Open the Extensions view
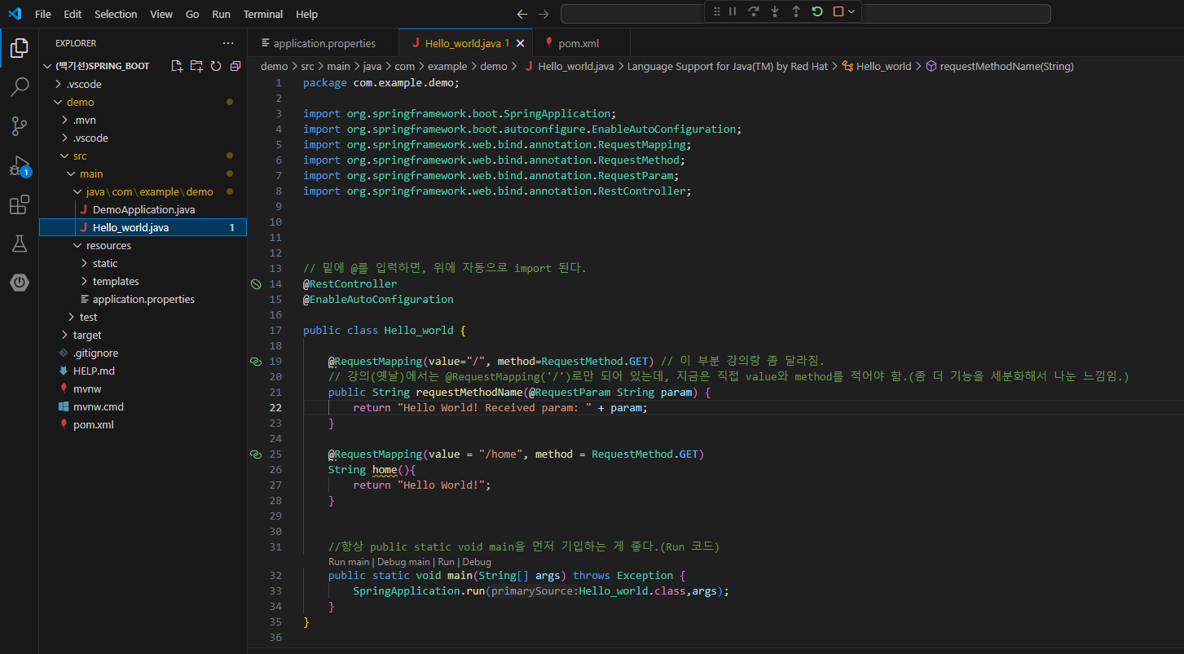This screenshot has height=654, width=1184. (20, 205)
